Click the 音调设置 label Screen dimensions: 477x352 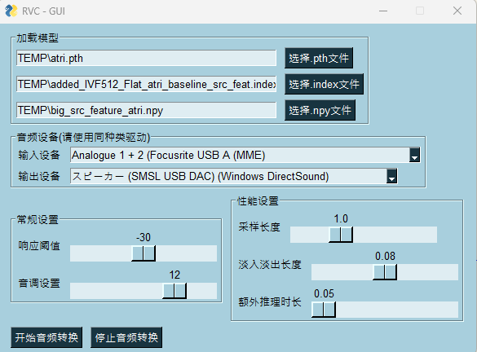(x=39, y=284)
